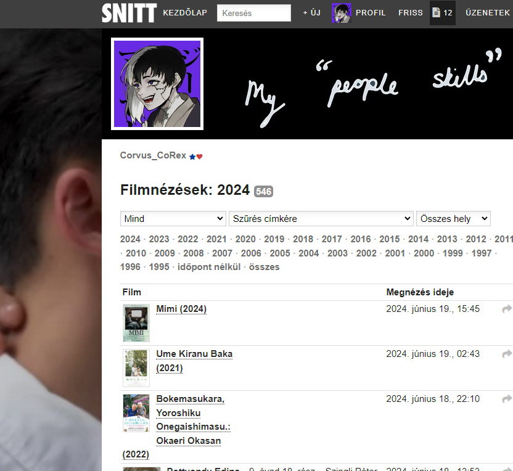Select year 2008 filter link
The image size is (513, 471).
click(194, 253)
